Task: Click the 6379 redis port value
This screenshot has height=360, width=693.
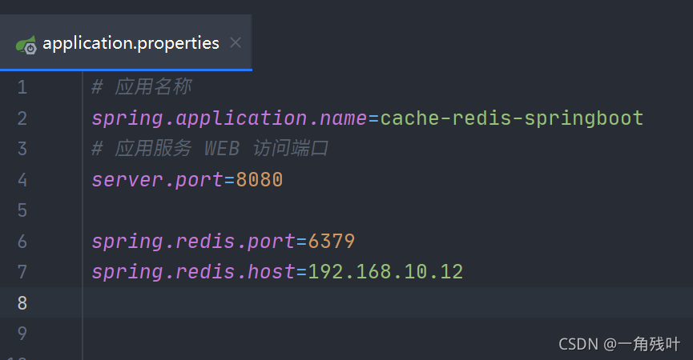Action: pyautogui.click(x=332, y=242)
